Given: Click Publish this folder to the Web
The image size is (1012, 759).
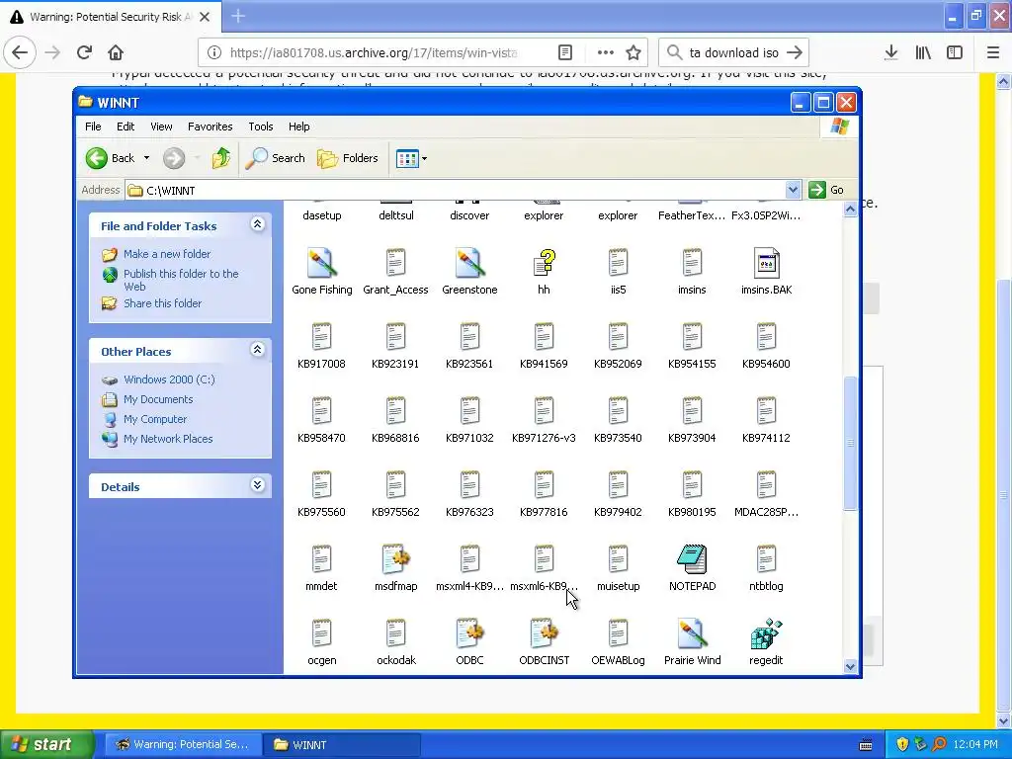Looking at the screenshot, I should point(181,280).
